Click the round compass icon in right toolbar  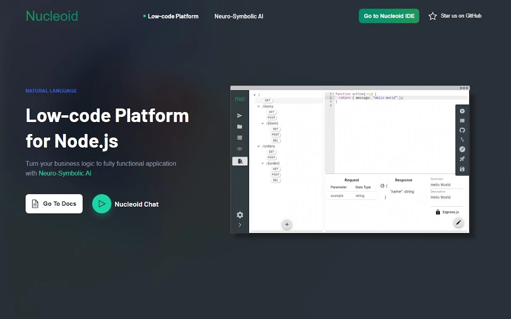tap(462, 149)
